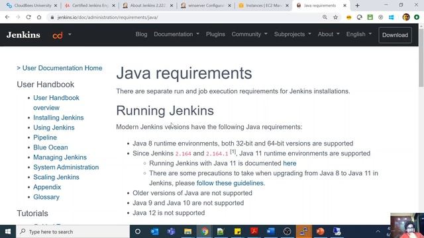Open the Blue Ocean sidebar link
Screen dimensions: 424x238
[x=50, y=147]
